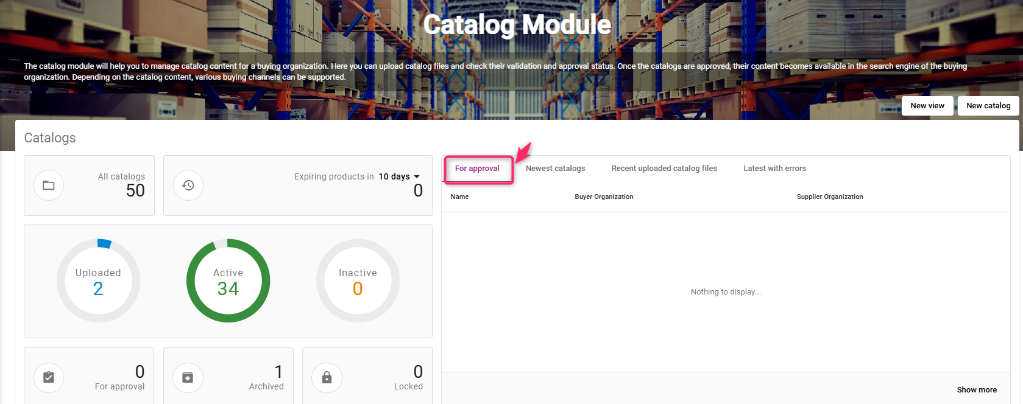Image resolution: width=1023 pixels, height=404 pixels.
Task: Select the Recent uploaded catalog files tab
Action: pyautogui.click(x=664, y=169)
